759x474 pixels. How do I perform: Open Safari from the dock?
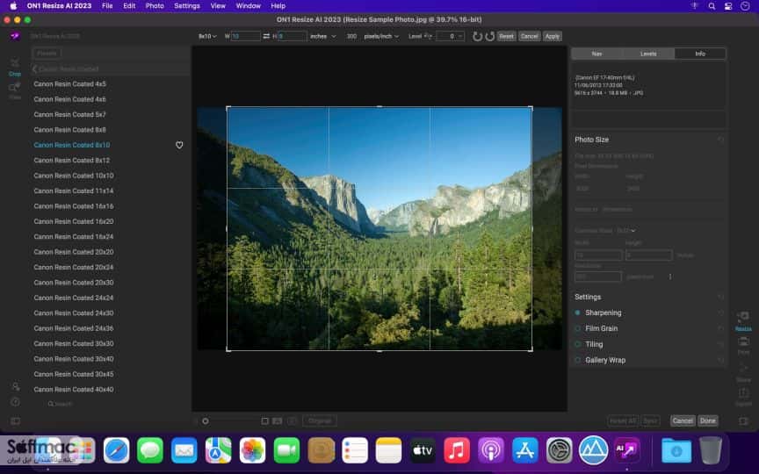coord(116,451)
